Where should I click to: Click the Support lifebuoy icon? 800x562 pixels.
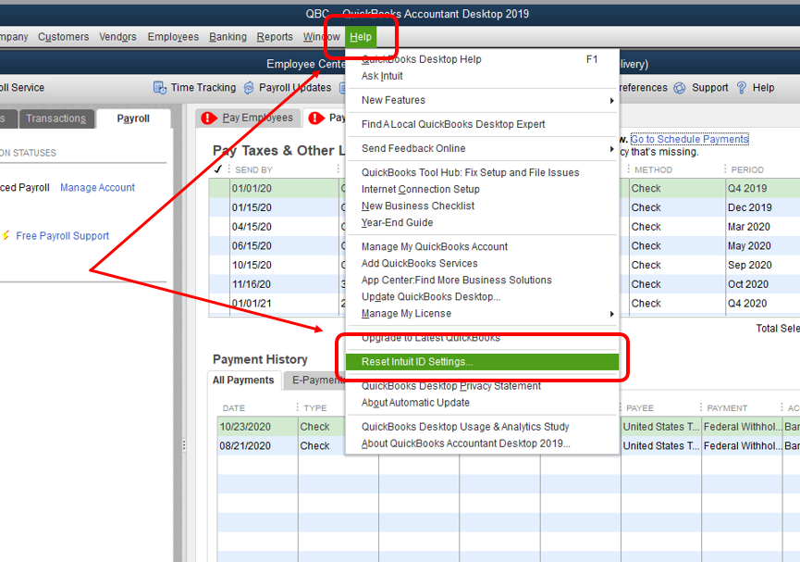tap(679, 88)
